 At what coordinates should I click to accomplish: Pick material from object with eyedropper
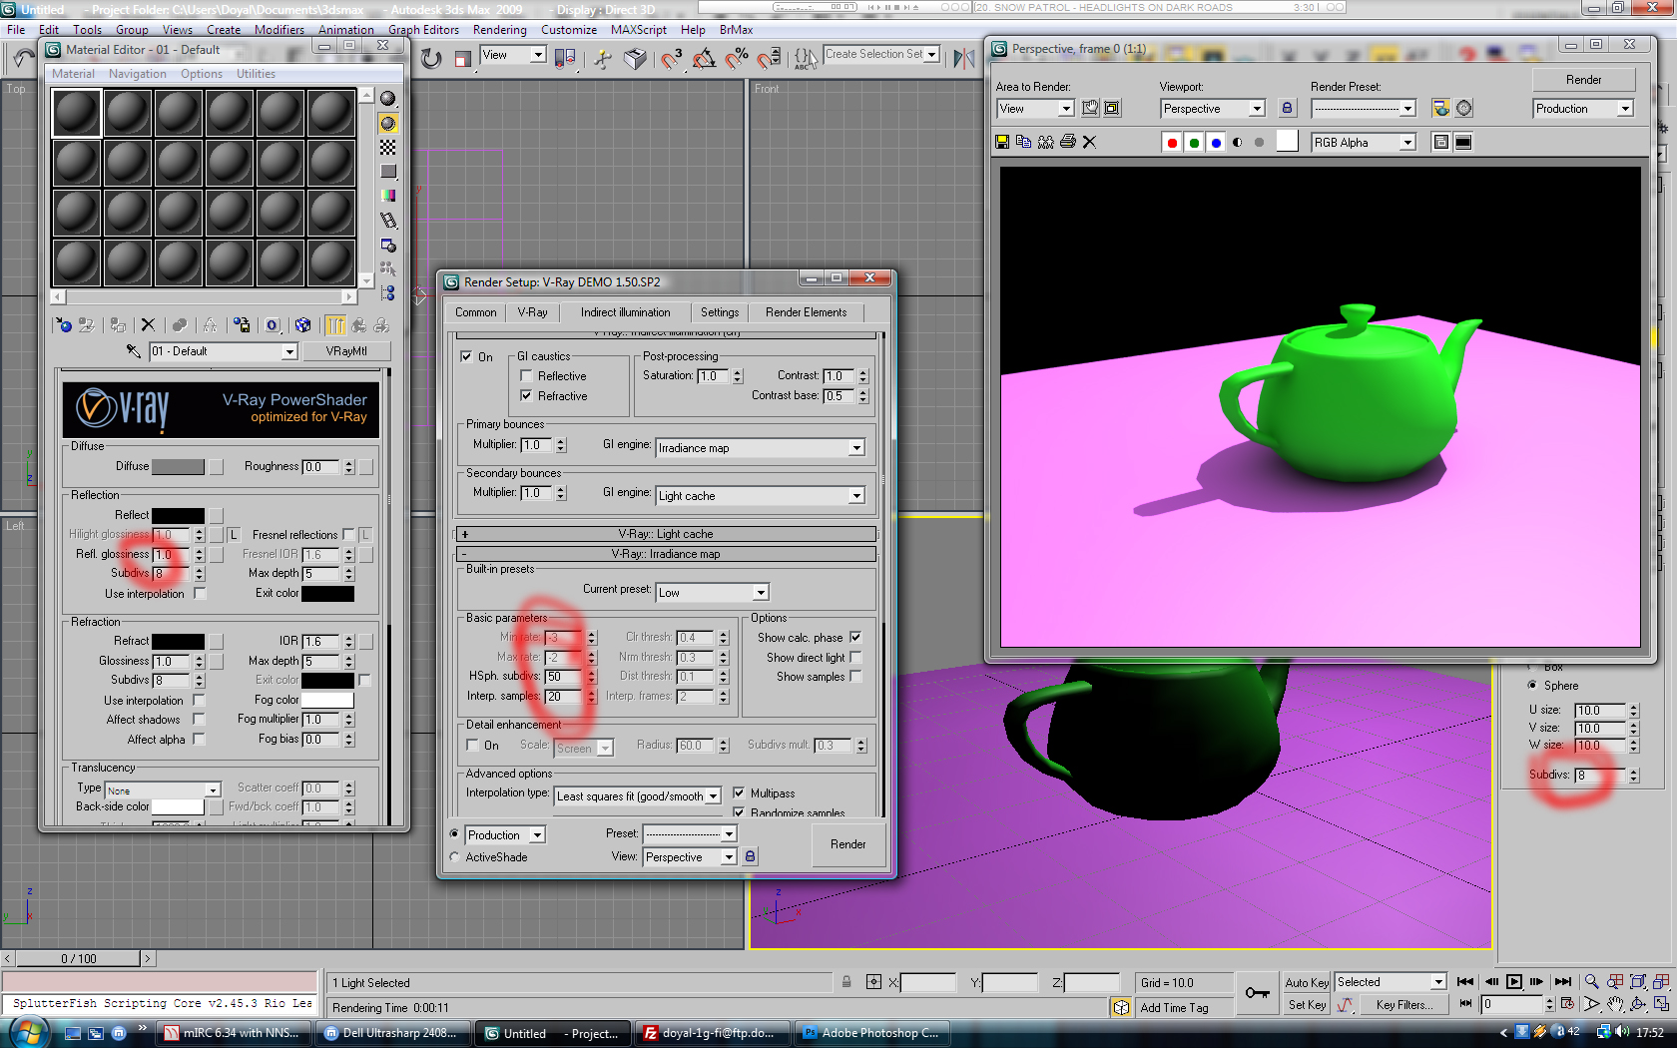133,351
